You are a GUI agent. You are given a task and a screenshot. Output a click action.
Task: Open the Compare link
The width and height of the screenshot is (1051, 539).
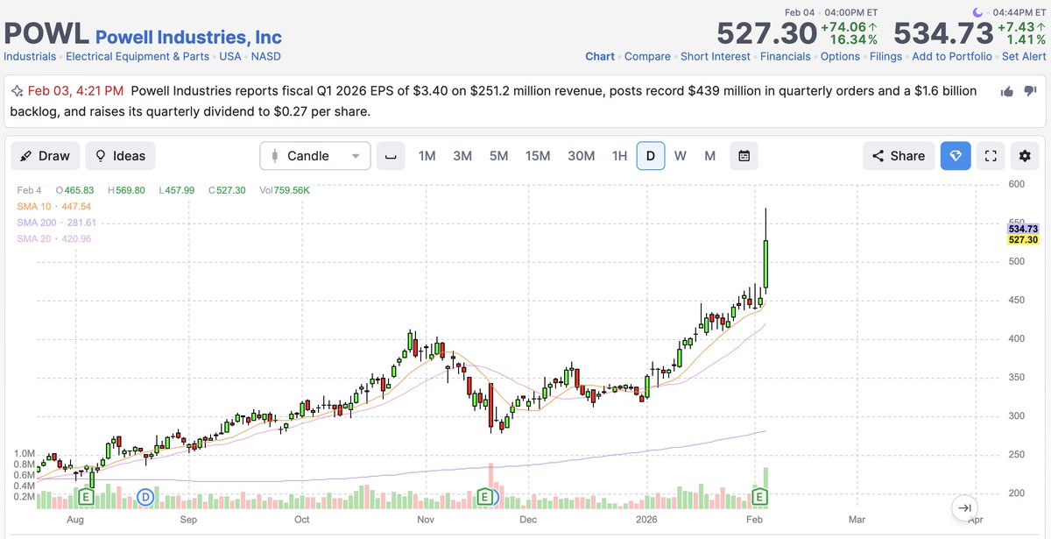[x=647, y=56]
